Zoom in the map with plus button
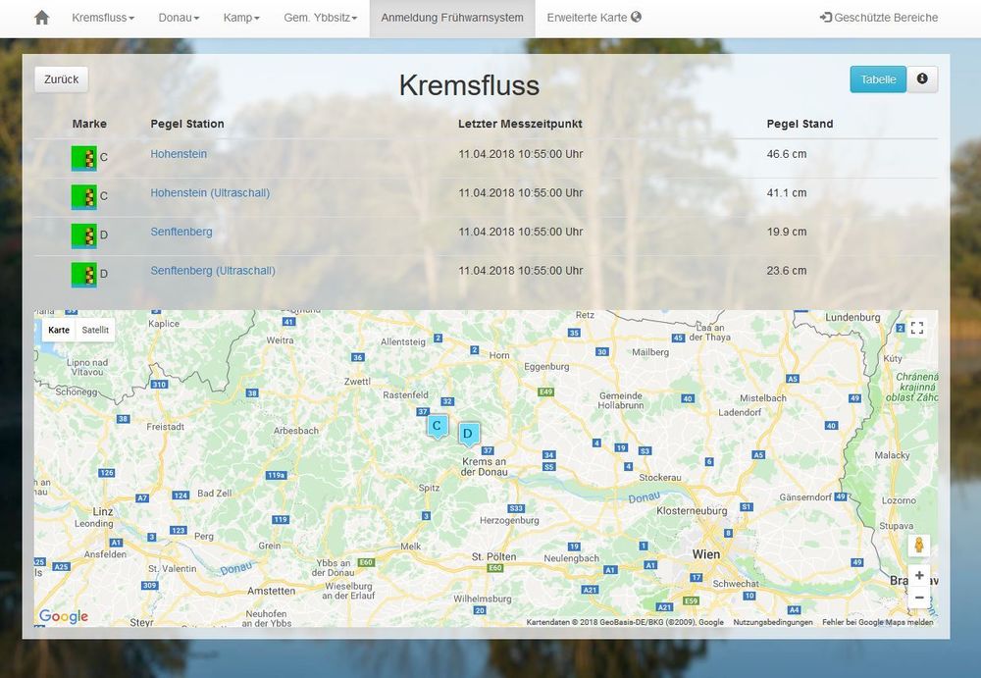Viewport: 981px width, 678px height. [x=918, y=576]
